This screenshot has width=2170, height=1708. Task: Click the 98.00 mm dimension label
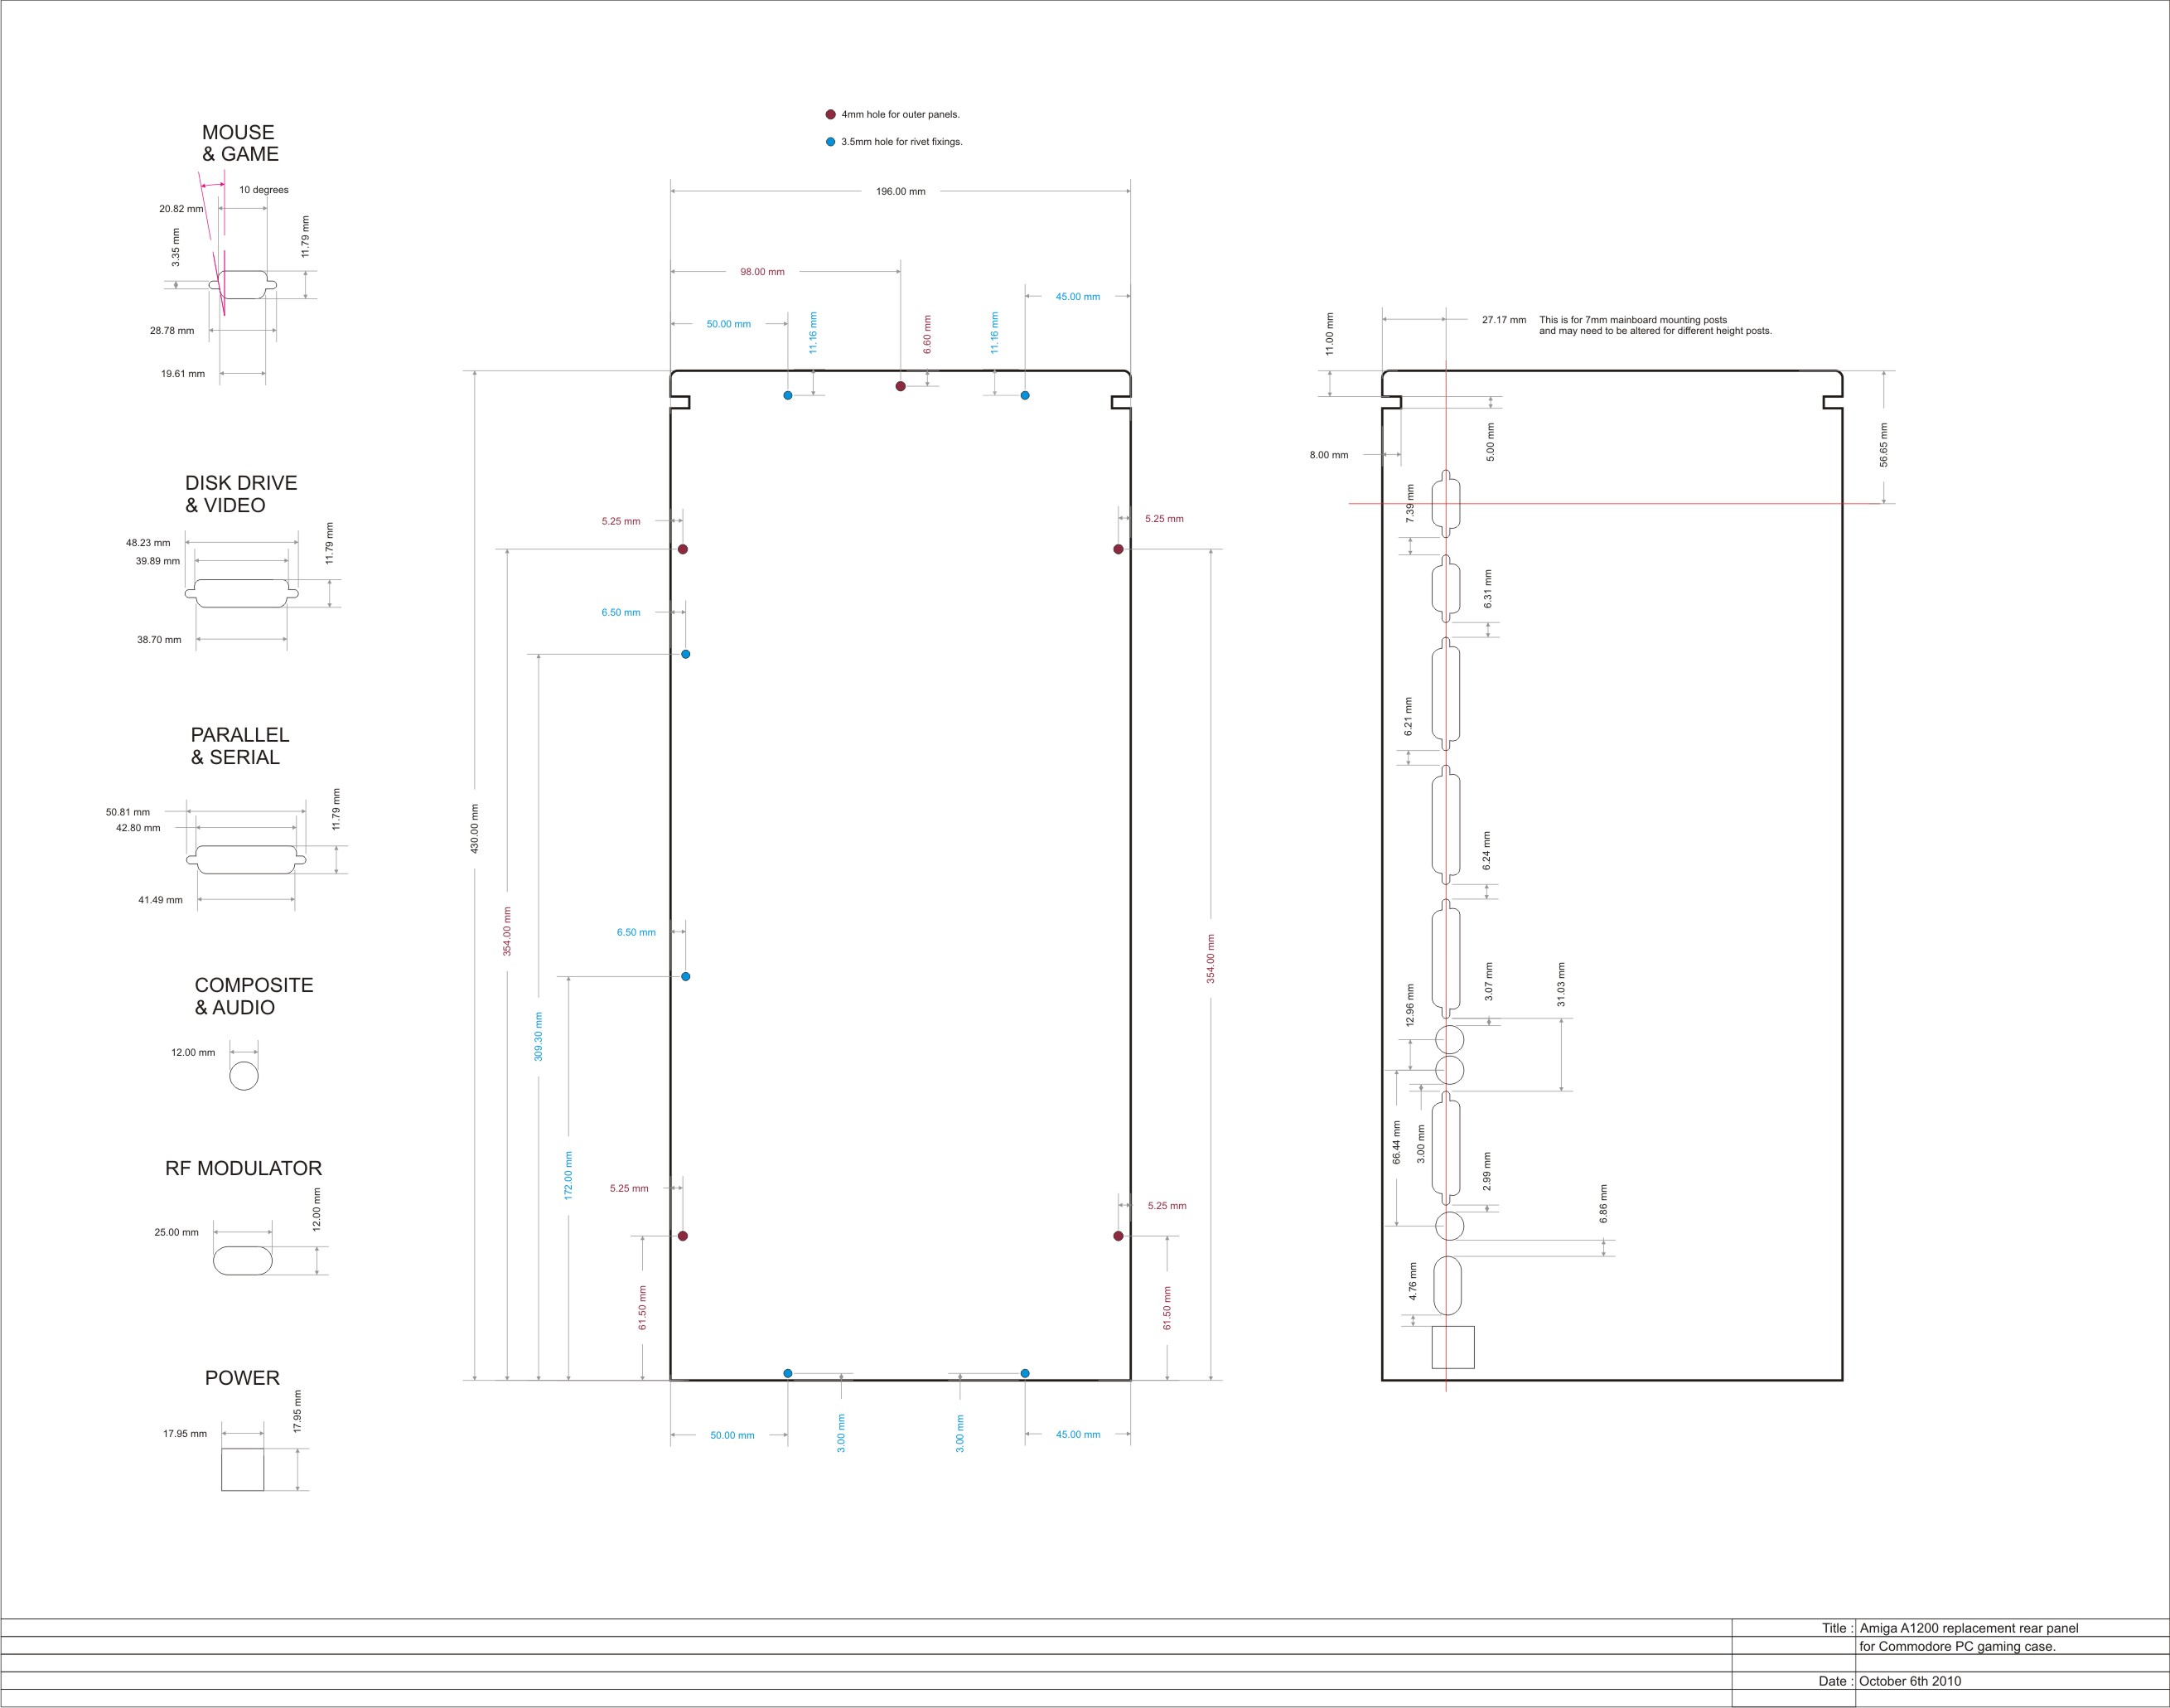[x=761, y=272]
